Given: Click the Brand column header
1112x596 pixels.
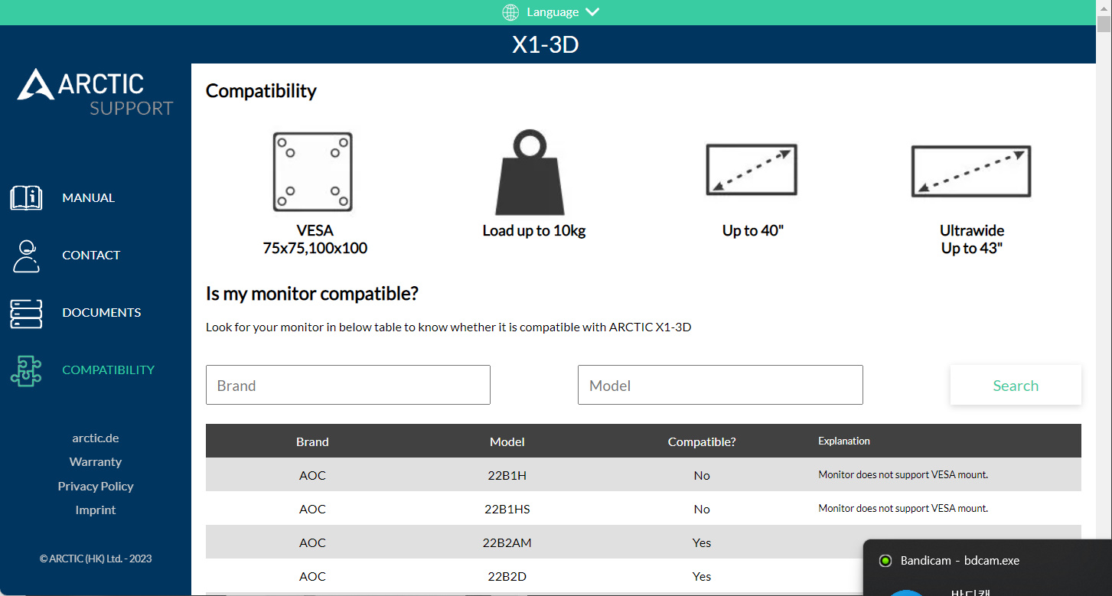Looking at the screenshot, I should click(x=312, y=441).
